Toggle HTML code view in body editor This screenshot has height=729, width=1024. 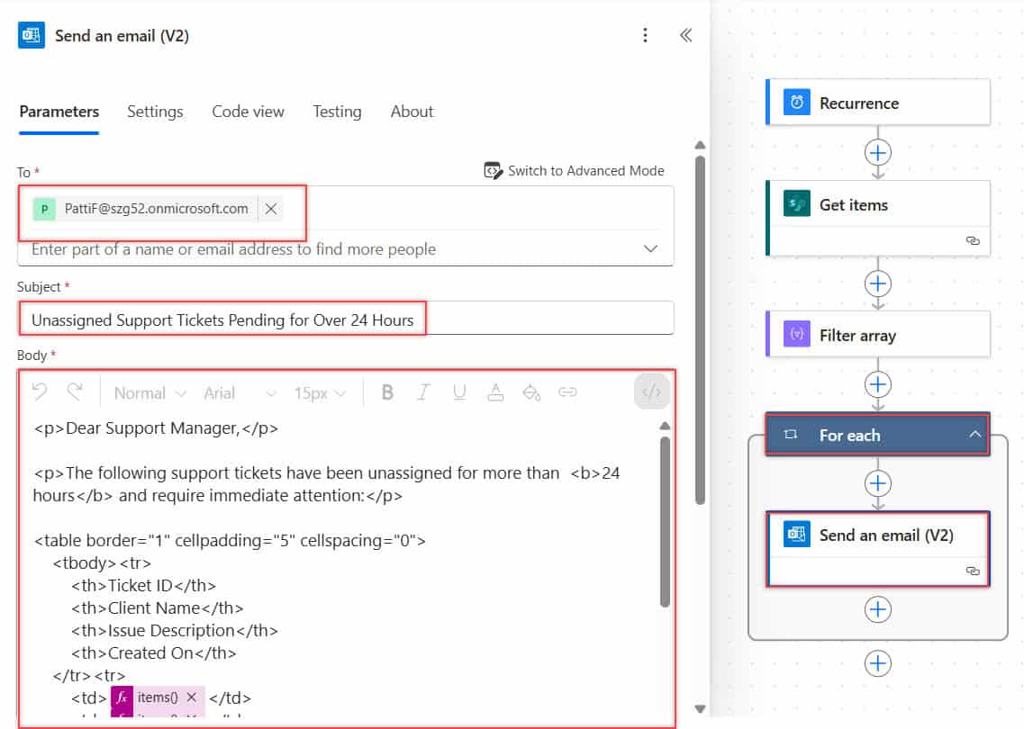pos(651,391)
